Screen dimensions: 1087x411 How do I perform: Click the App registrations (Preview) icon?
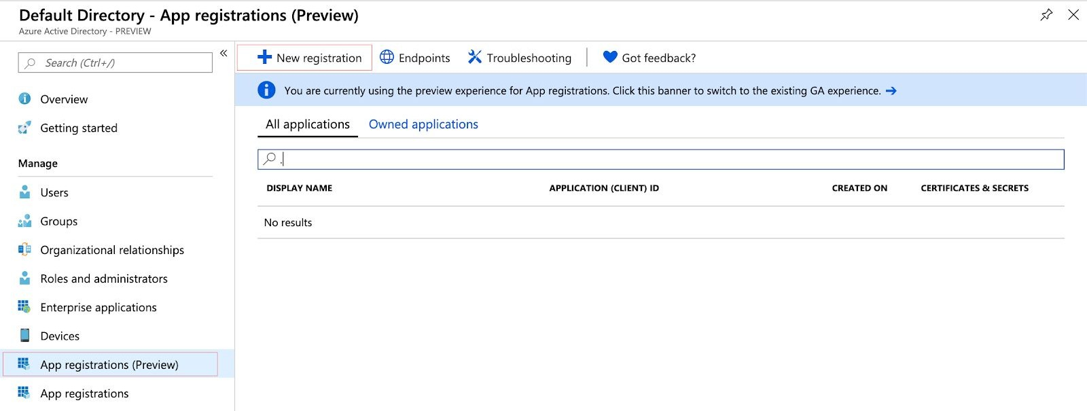[x=24, y=364]
